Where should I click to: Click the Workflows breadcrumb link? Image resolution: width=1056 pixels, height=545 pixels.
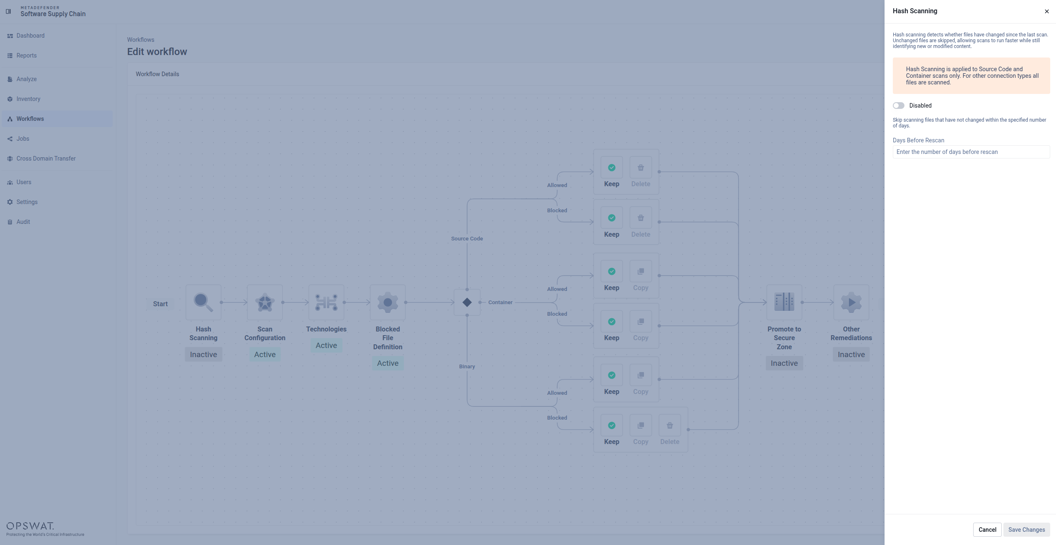point(141,40)
